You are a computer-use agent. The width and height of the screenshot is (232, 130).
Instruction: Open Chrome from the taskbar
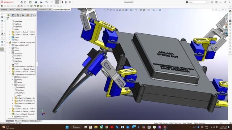click(107, 127)
